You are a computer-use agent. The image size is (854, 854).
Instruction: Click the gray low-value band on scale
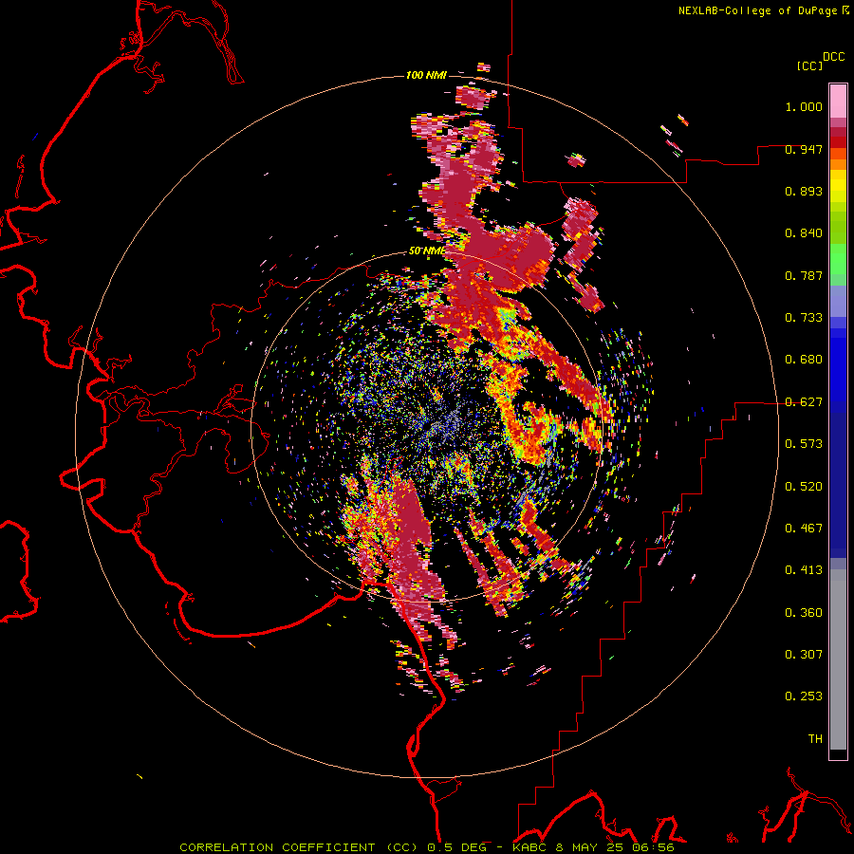point(838,659)
